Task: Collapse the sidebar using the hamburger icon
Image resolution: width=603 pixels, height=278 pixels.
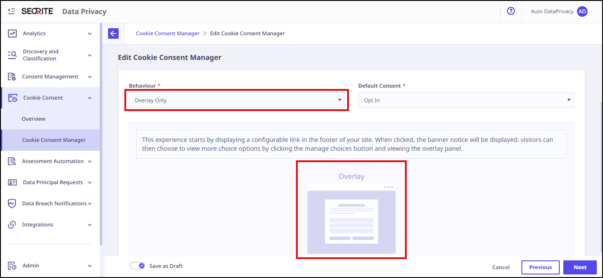Action: pyautogui.click(x=11, y=11)
